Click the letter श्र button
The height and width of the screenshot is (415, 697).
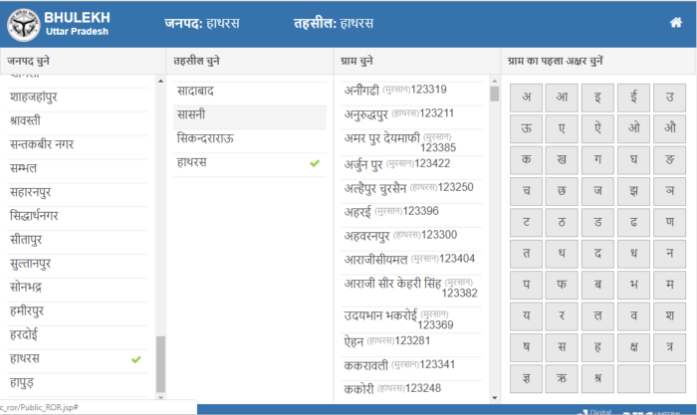[x=597, y=378]
